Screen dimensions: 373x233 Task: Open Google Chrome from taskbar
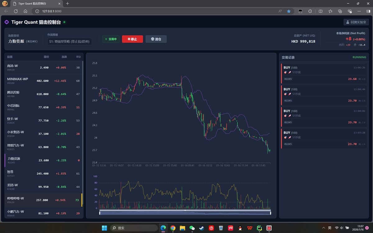tap(173, 228)
